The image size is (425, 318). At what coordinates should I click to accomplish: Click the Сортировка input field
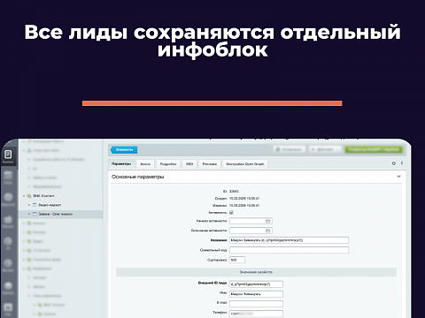[237, 260]
